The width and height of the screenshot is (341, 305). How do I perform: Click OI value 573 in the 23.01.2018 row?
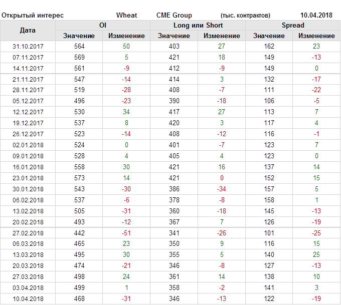coord(79,178)
